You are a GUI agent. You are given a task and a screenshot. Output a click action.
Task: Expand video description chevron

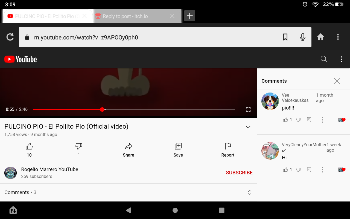click(x=248, y=127)
